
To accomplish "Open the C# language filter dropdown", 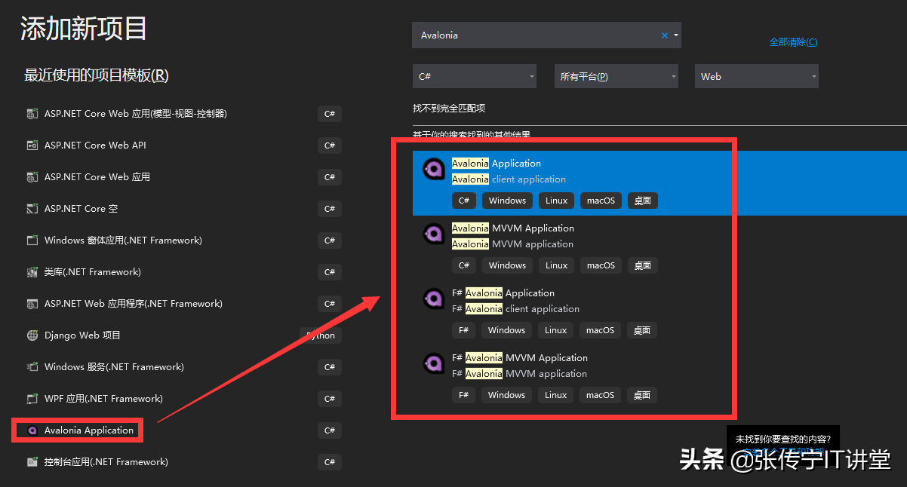I will click(475, 76).
